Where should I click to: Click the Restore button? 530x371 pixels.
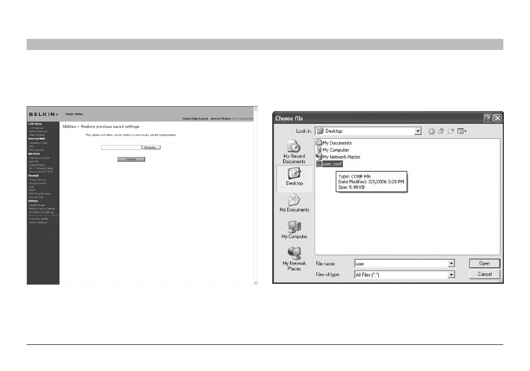131,159
